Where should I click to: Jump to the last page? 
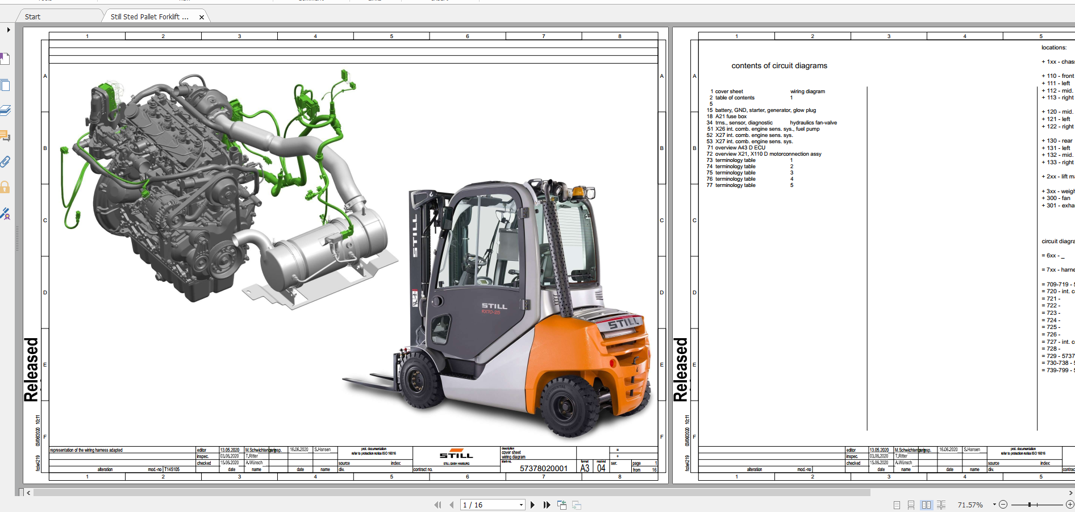(x=547, y=505)
